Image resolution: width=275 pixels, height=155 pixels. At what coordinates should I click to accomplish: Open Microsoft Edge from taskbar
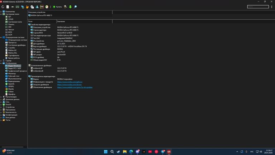point(131,152)
